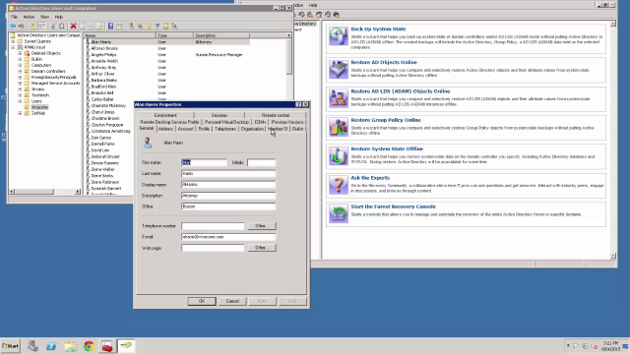Click the Find objects toolbar icon
The image size is (630, 354).
(x=165, y=27)
